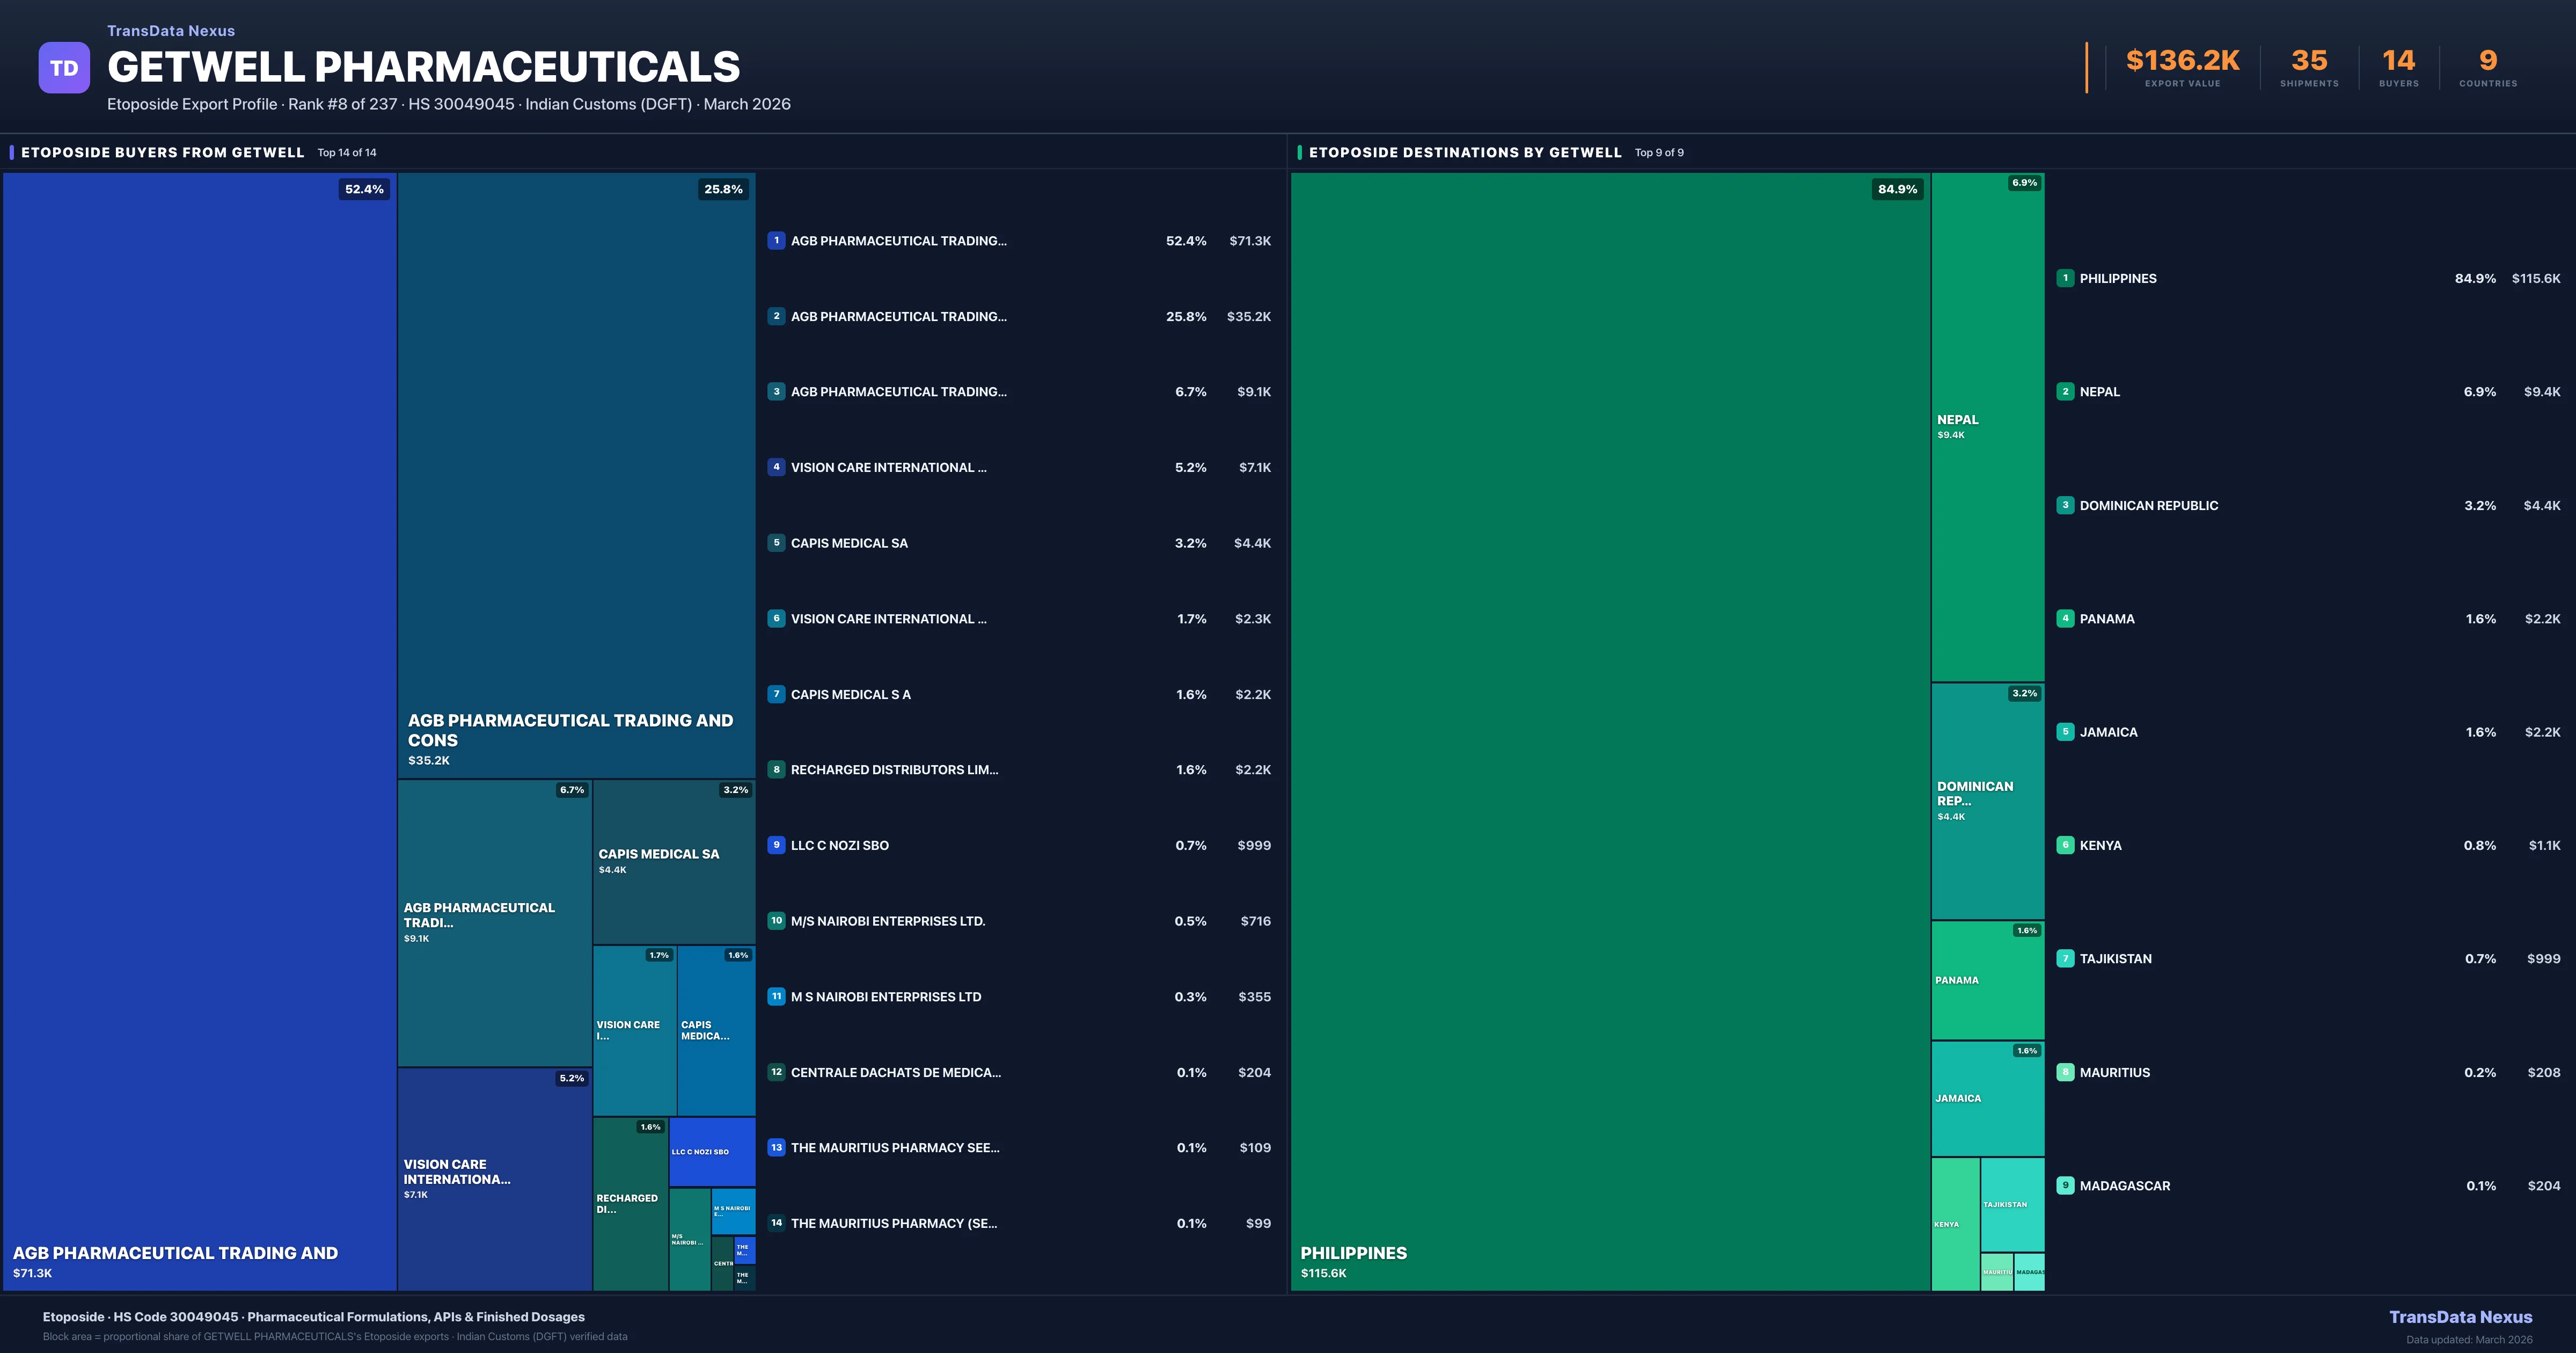Toggle the 6.9% label on Nepal block

pyautogui.click(x=2022, y=183)
